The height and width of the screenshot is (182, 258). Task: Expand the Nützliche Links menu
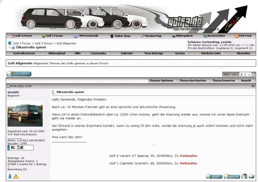(x=212, y=53)
